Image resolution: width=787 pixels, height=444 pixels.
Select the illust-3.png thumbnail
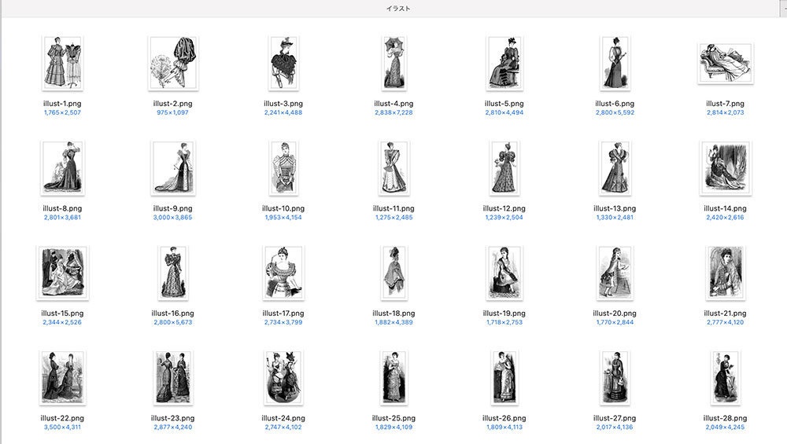pos(283,63)
